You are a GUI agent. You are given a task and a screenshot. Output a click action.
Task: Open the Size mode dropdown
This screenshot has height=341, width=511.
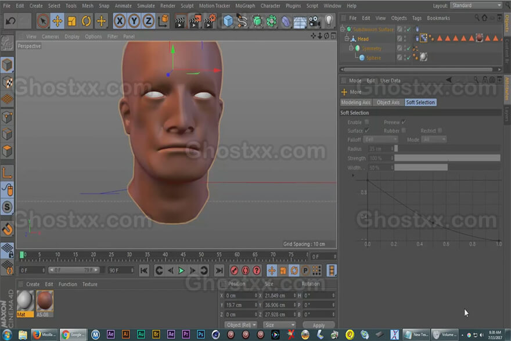point(279,325)
